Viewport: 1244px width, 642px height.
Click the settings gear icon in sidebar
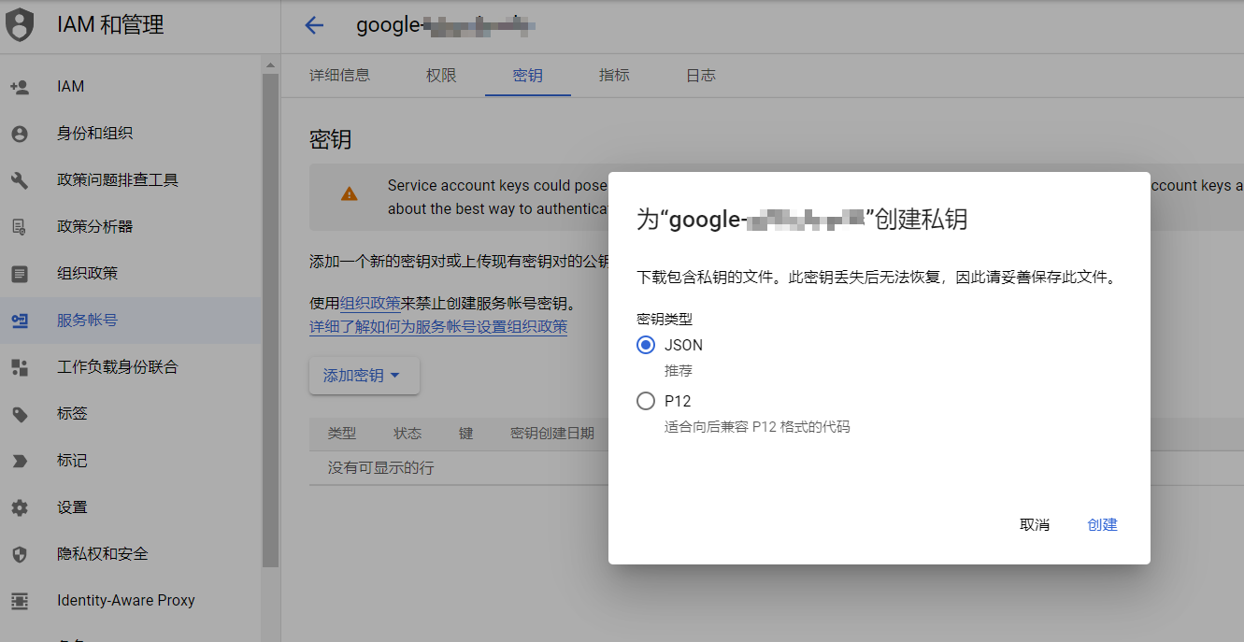coord(20,507)
